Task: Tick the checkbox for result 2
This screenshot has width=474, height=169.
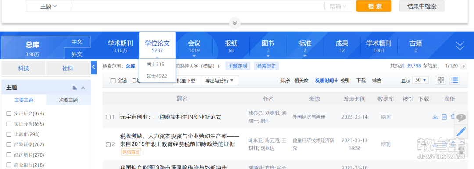Action: (108, 144)
